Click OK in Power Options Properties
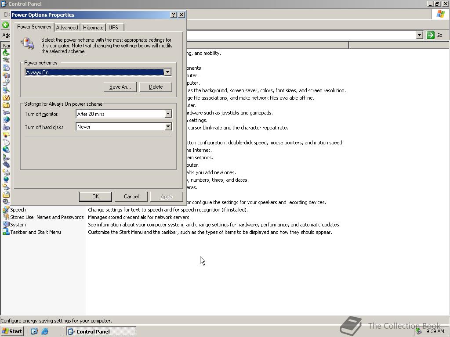This screenshot has width=450, height=337. tap(95, 197)
